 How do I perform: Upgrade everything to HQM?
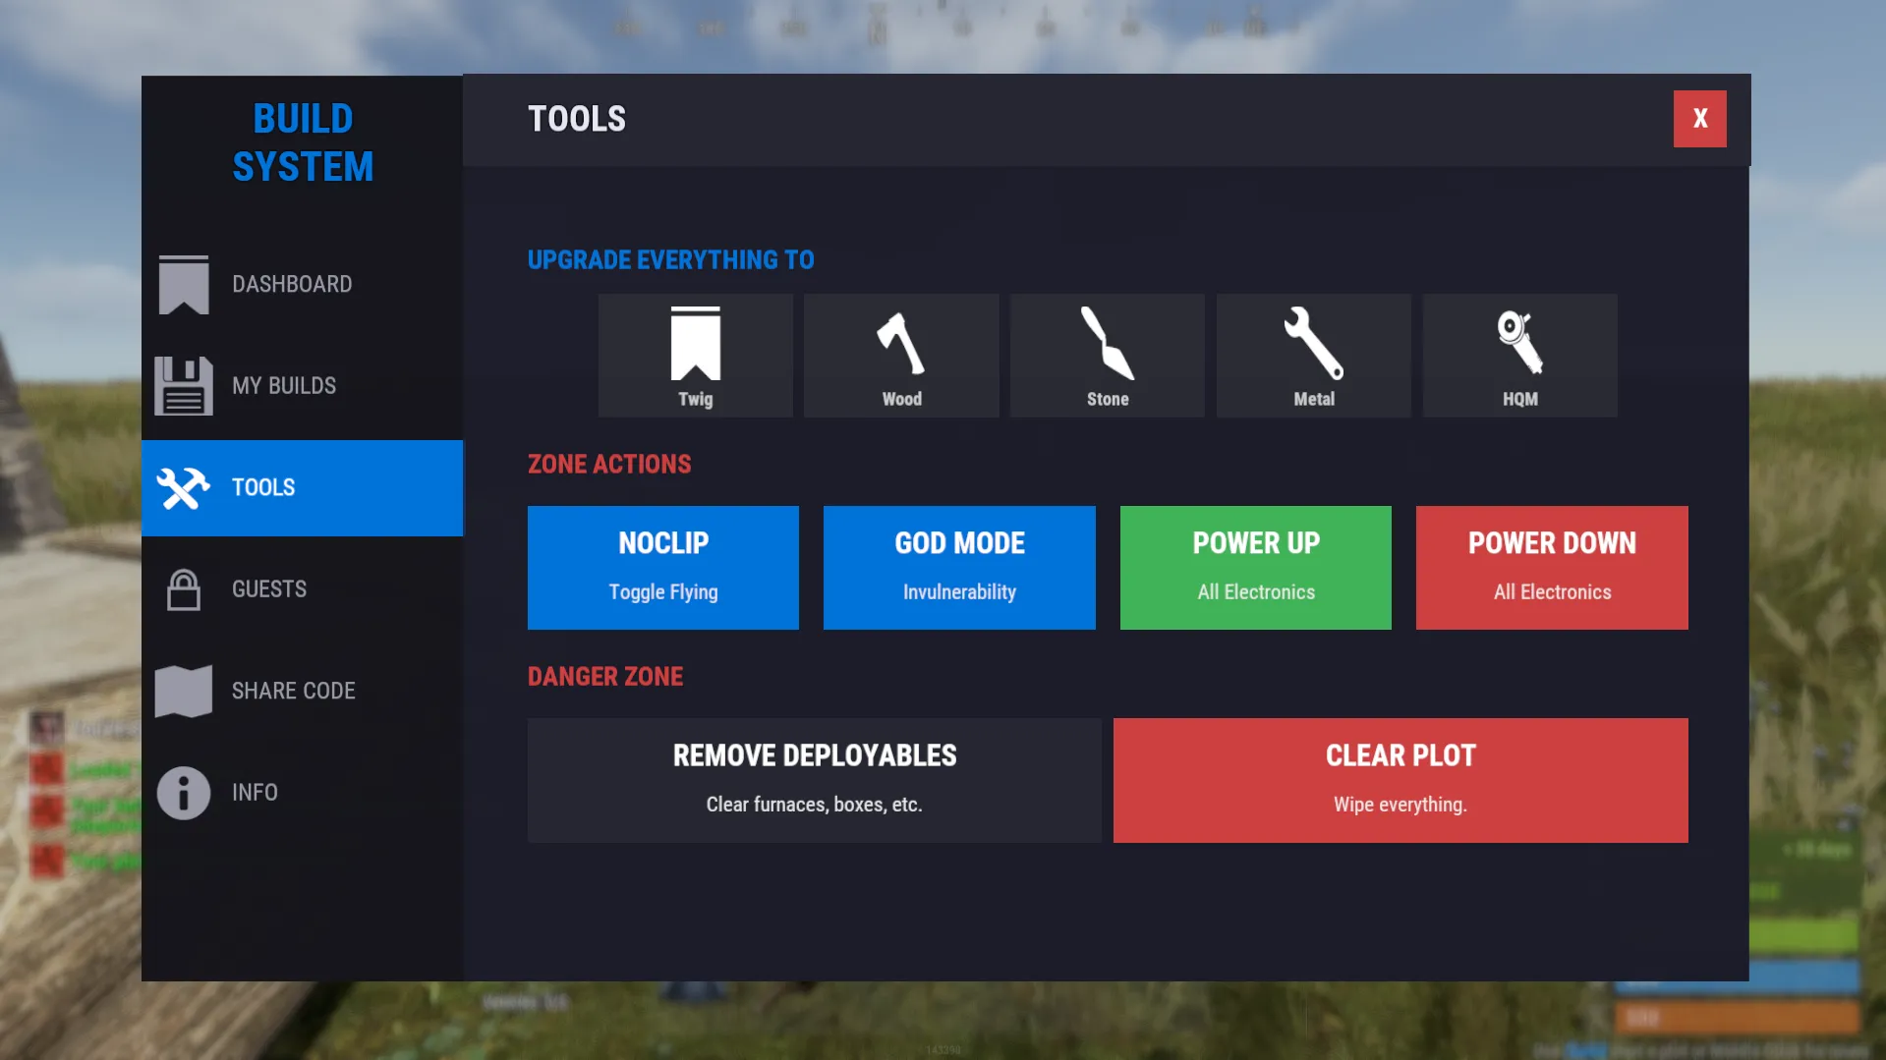pos(1520,356)
